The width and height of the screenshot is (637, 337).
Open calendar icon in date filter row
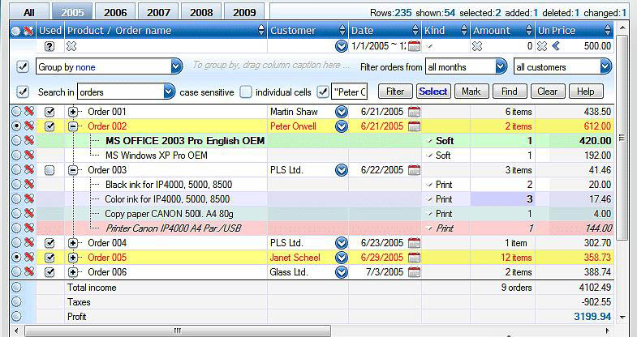click(414, 46)
